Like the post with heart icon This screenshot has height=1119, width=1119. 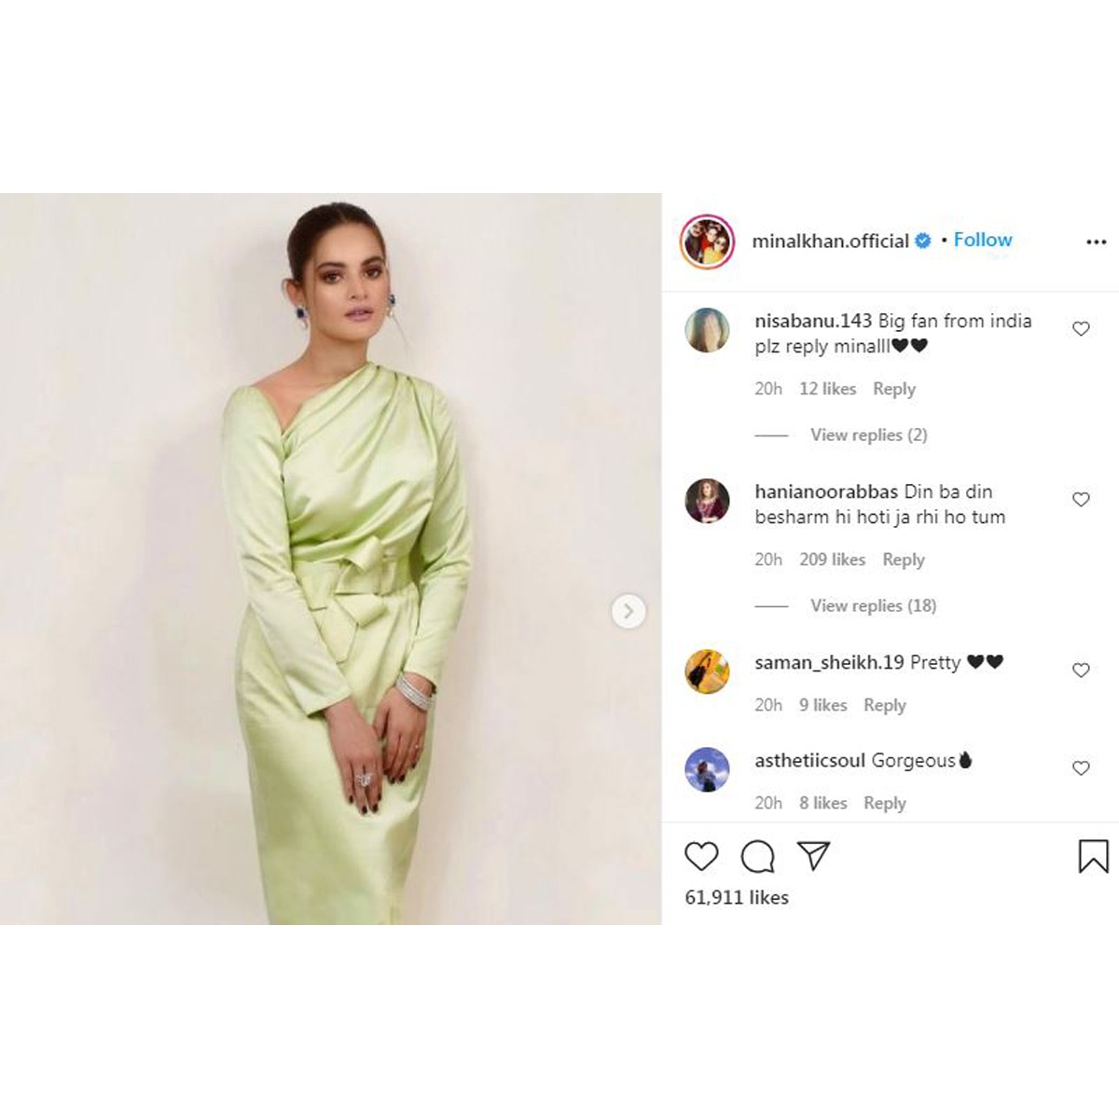coord(701,856)
